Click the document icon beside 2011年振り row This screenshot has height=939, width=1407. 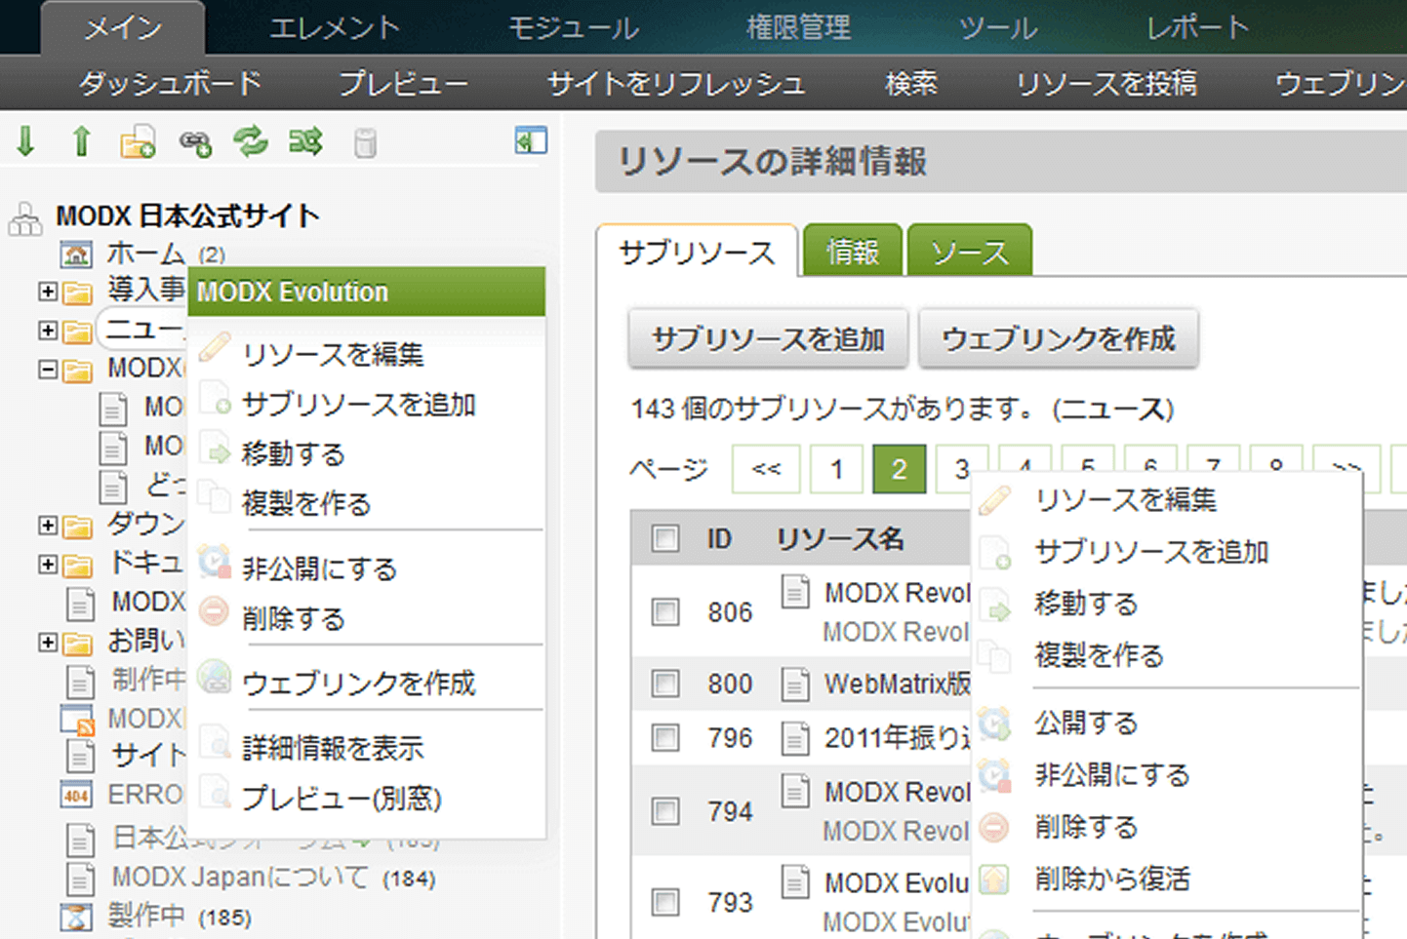795,738
